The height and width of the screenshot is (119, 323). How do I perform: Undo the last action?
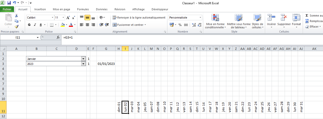(15, 3)
